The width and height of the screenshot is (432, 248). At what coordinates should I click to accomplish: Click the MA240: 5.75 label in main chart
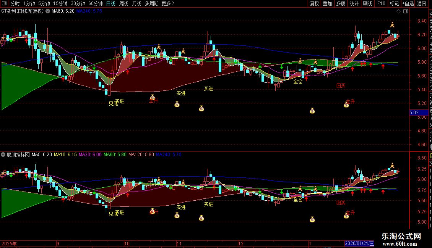[89, 11]
